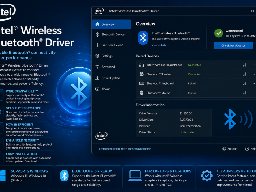
Task: Select the Bluetooth Speaker device name
Action: pyautogui.click(x=159, y=74)
